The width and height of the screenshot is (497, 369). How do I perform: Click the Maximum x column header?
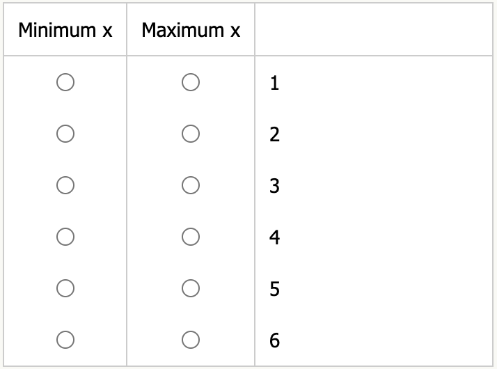[191, 31]
